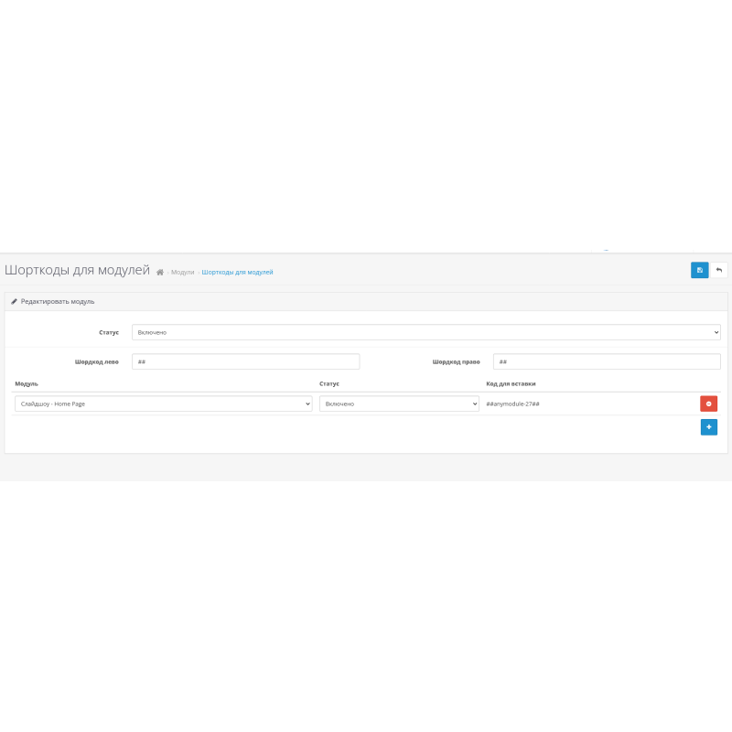This screenshot has height=732, width=732.
Task: Open Модули breadcrumb link
Action: click(183, 273)
